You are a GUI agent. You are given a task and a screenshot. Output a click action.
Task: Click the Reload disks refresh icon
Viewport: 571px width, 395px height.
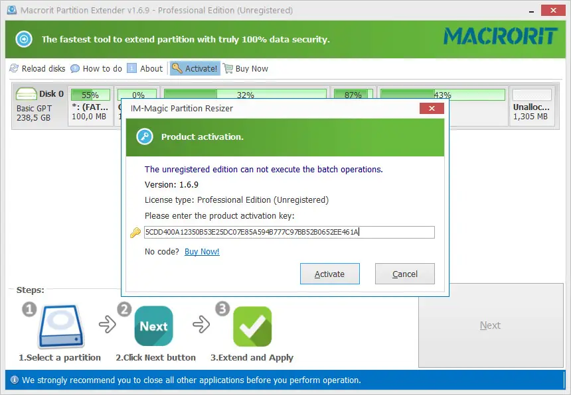pyautogui.click(x=13, y=68)
